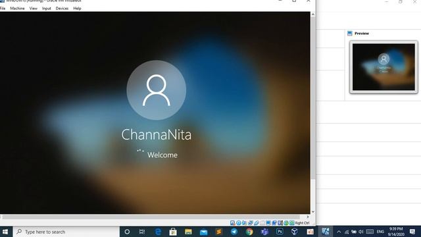Open File Explorer from the taskbar

188,232
